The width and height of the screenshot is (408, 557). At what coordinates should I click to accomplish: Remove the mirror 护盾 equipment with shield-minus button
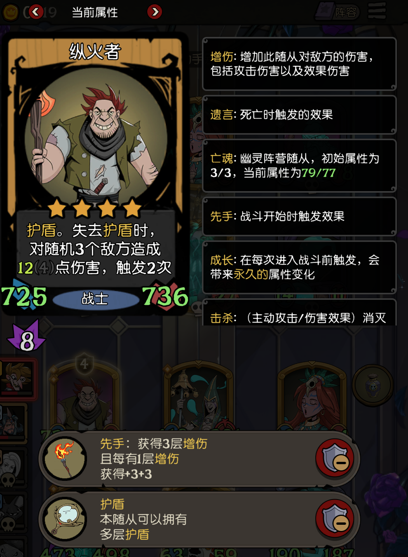[335, 519]
